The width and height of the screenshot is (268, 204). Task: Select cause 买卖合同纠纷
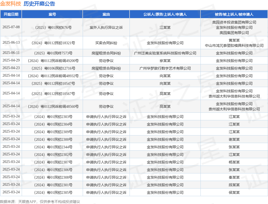point(106,43)
